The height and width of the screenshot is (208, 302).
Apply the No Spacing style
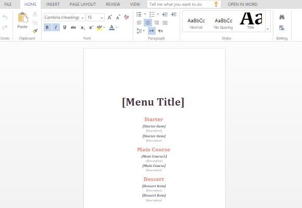223,23
